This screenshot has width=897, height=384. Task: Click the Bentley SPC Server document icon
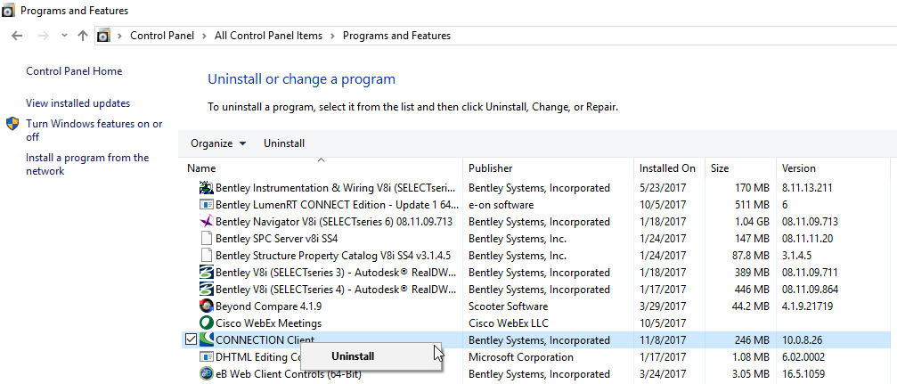(x=206, y=238)
